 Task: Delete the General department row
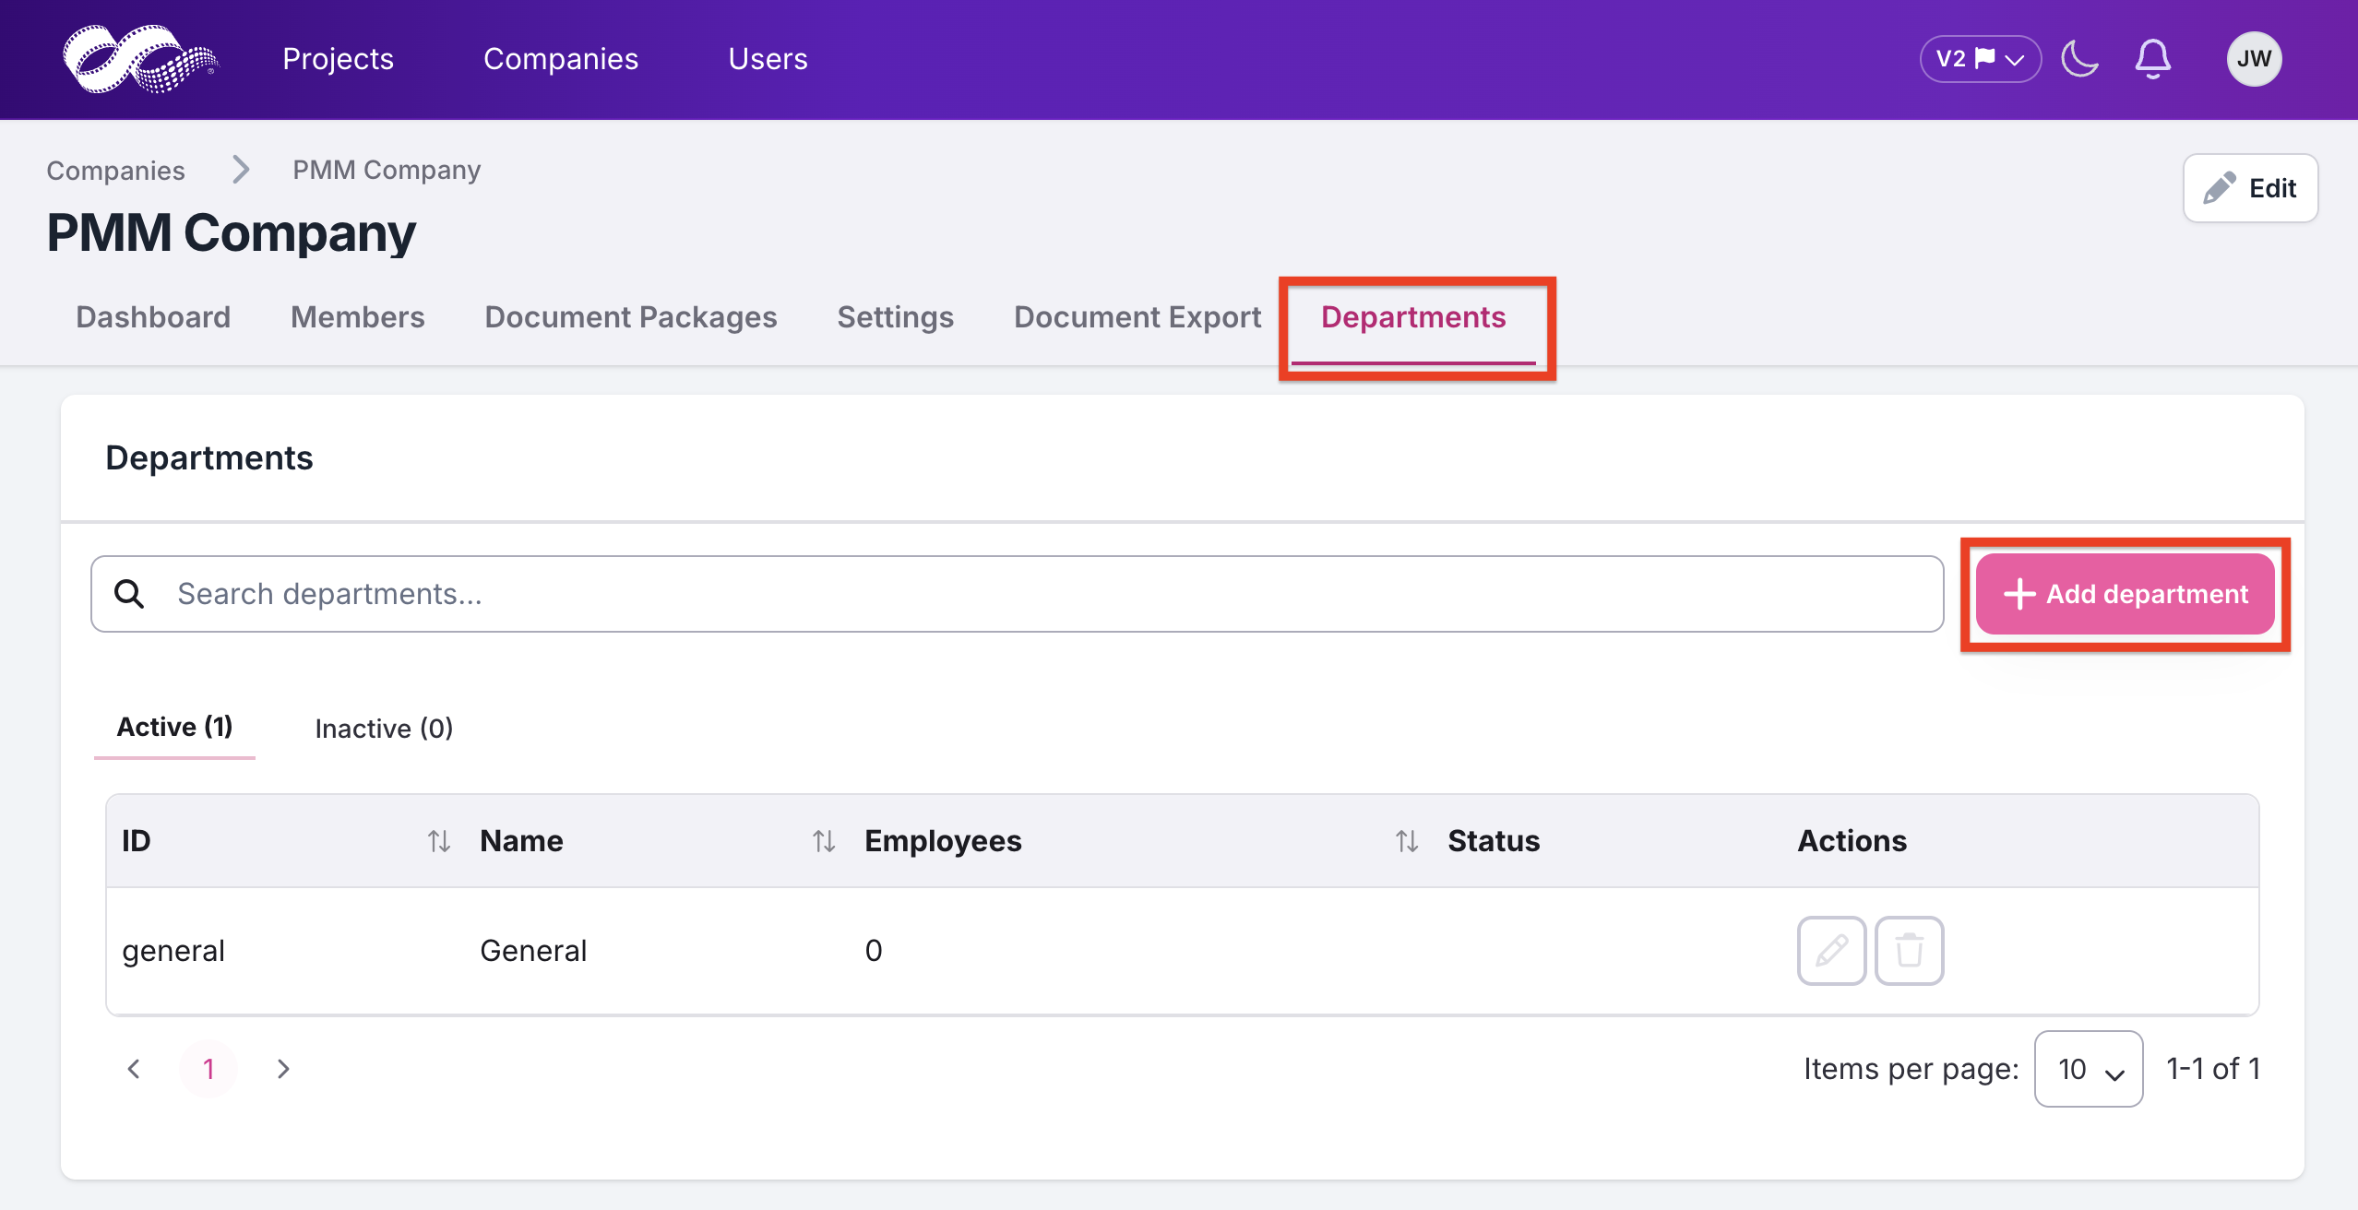(x=1909, y=950)
